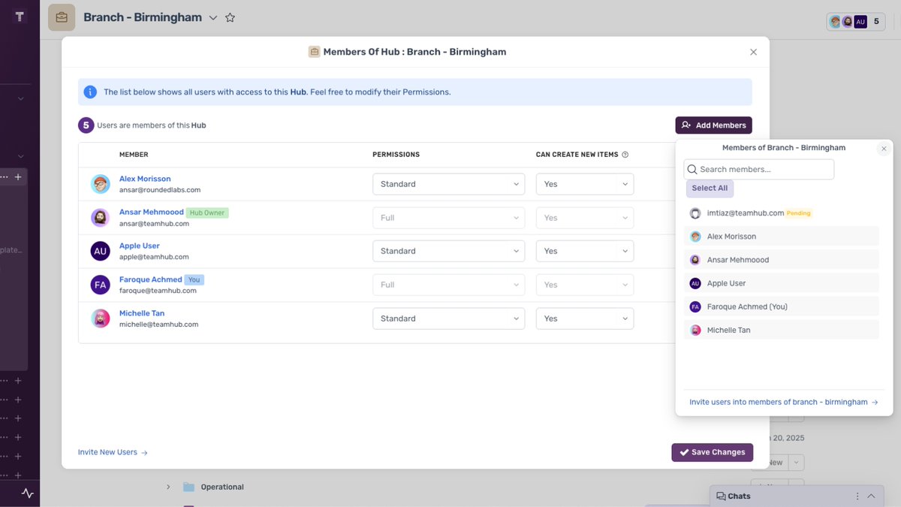Click the AU avatar in the members table
The image size is (901, 507).
click(x=101, y=251)
